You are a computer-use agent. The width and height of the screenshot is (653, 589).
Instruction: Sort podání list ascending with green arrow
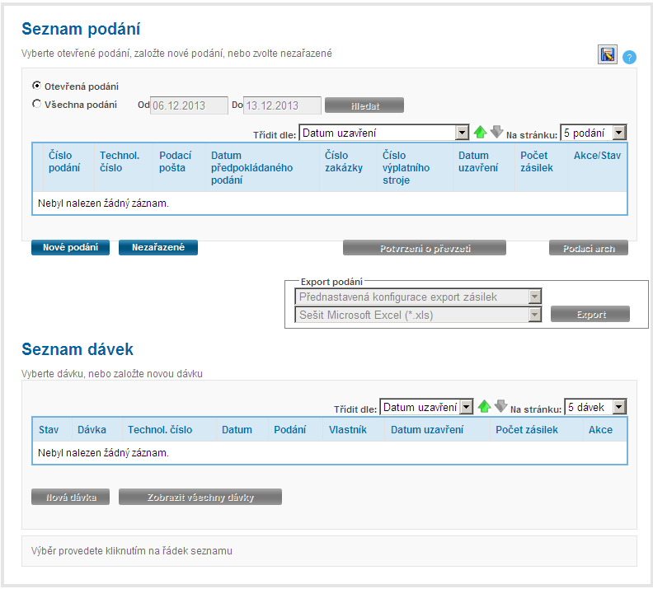(481, 133)
